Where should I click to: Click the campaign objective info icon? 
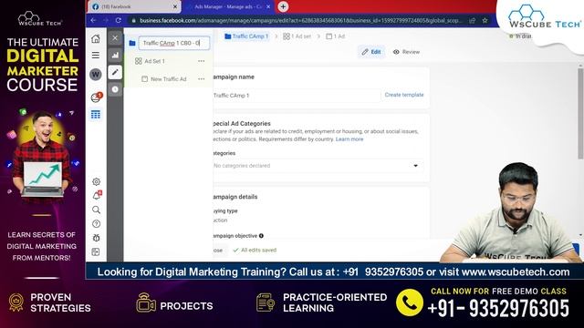pyautogui.click(x=261, y=236)
